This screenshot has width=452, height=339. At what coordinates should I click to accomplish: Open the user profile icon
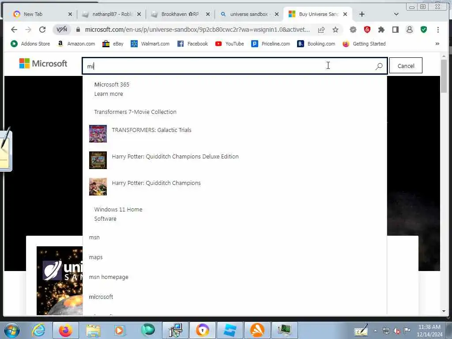click(x=409, y=30)
